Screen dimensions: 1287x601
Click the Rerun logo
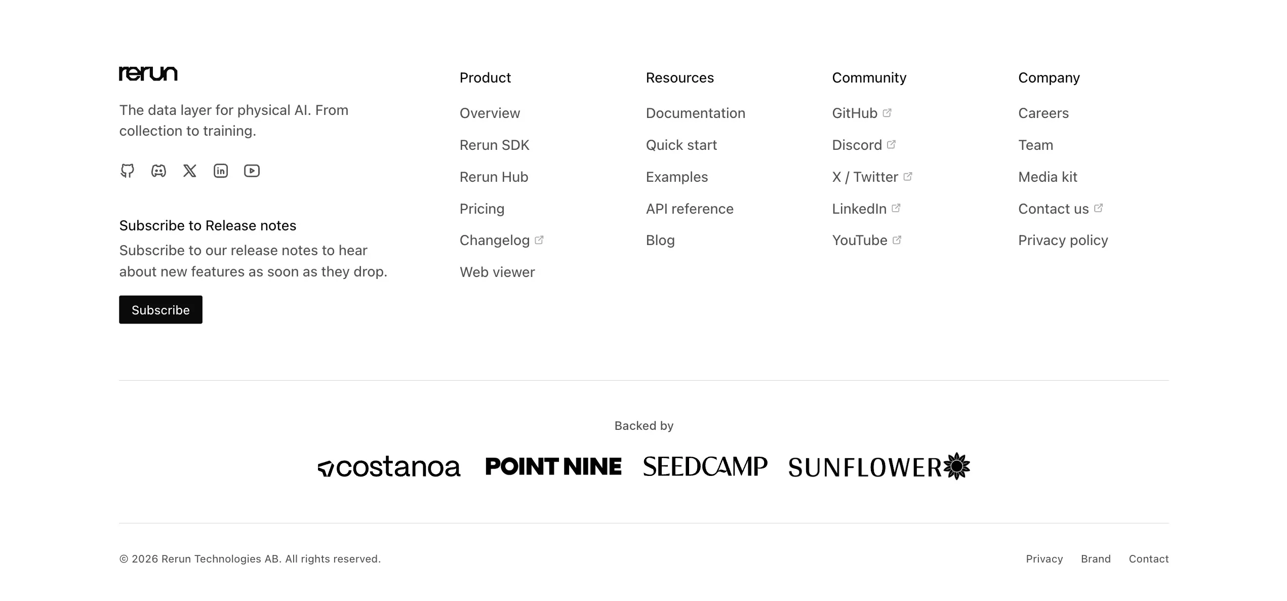pos(148,73)
